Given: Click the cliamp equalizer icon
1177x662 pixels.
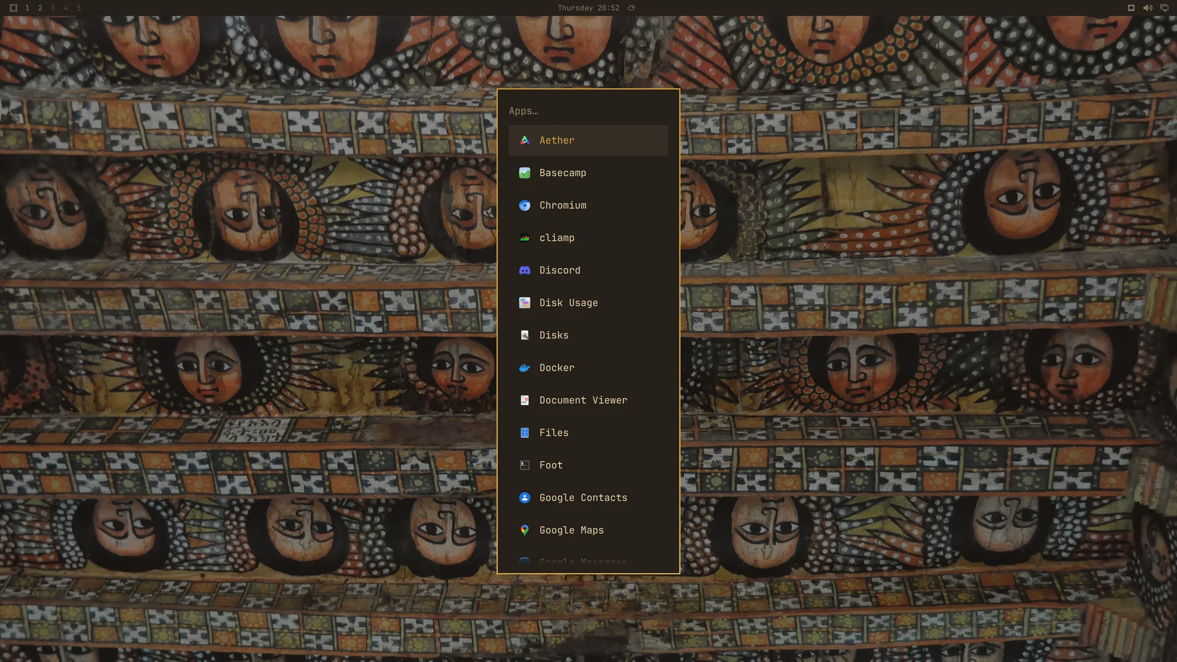Looking at the screenshot, I should click(525, 238).
